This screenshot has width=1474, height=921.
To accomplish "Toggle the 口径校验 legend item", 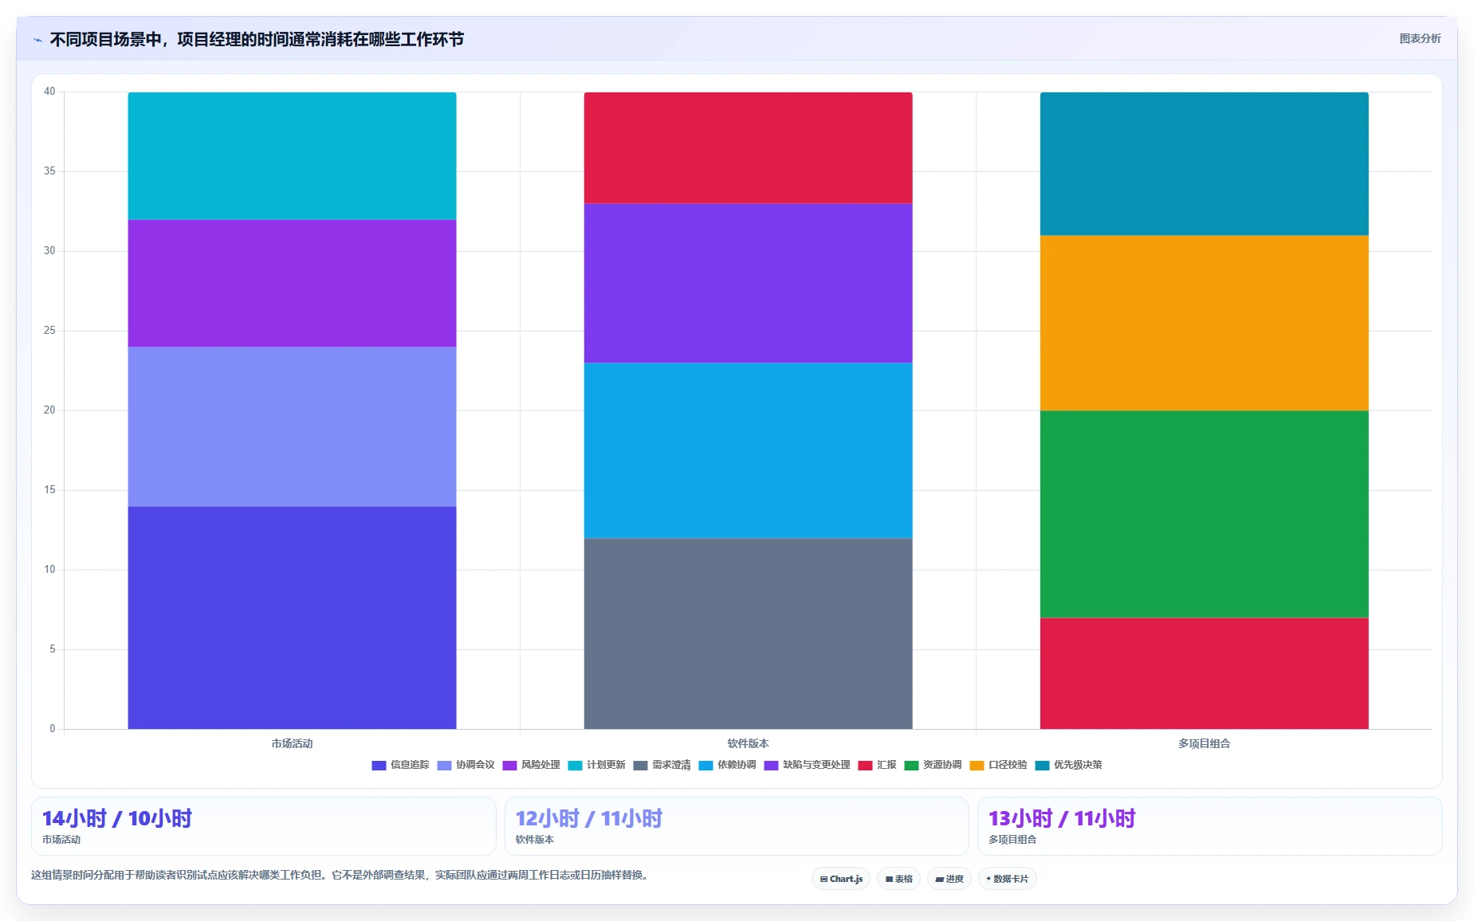I will click(998, 765).
